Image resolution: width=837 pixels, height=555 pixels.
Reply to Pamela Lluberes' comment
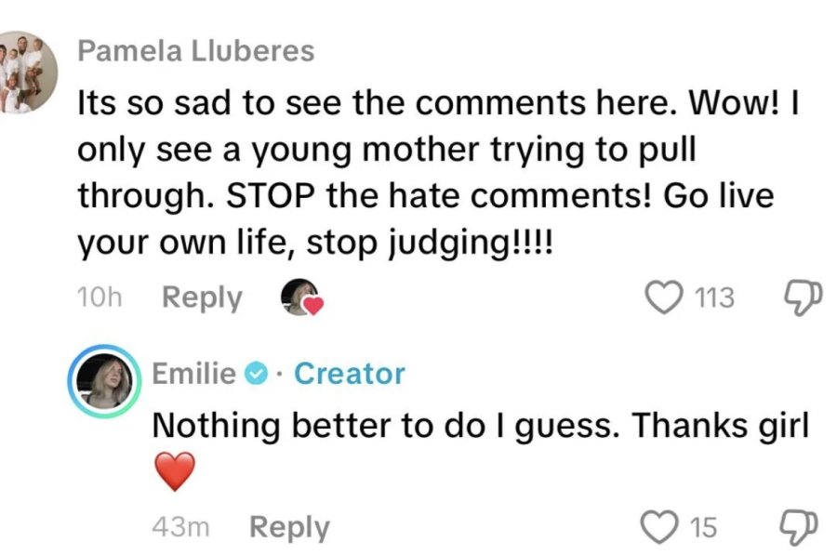(x=202, y=297)
